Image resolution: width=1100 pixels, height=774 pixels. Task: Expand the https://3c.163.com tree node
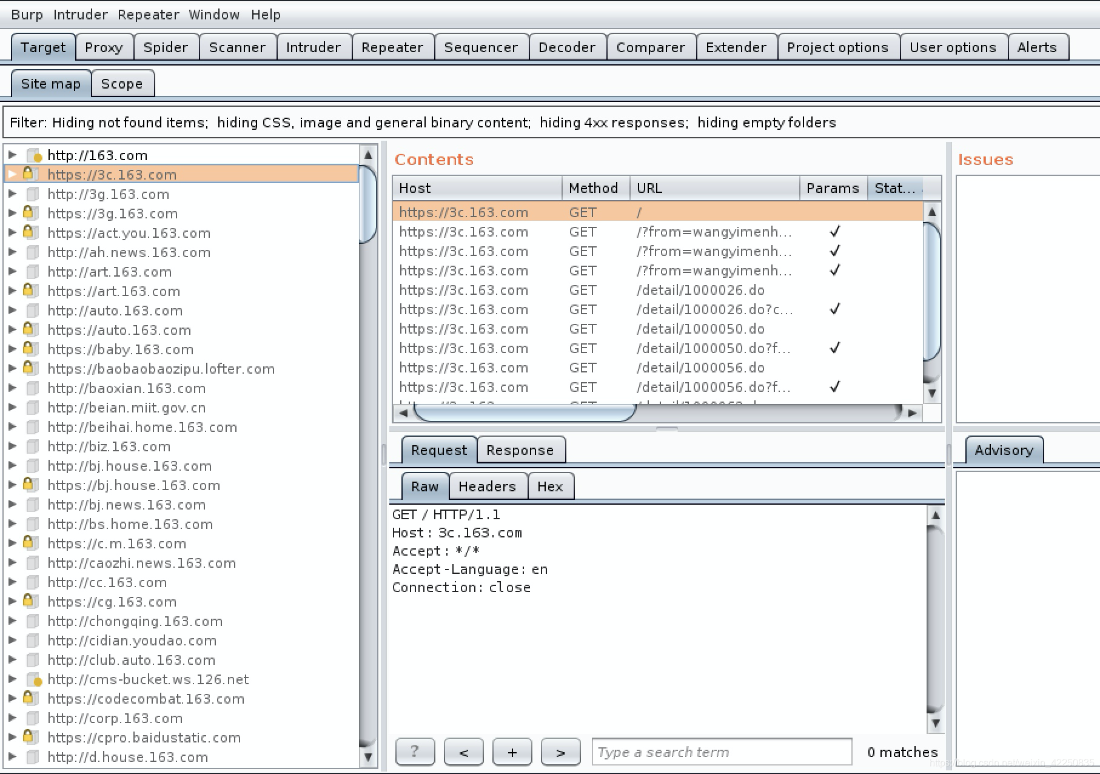pos(12,174)
